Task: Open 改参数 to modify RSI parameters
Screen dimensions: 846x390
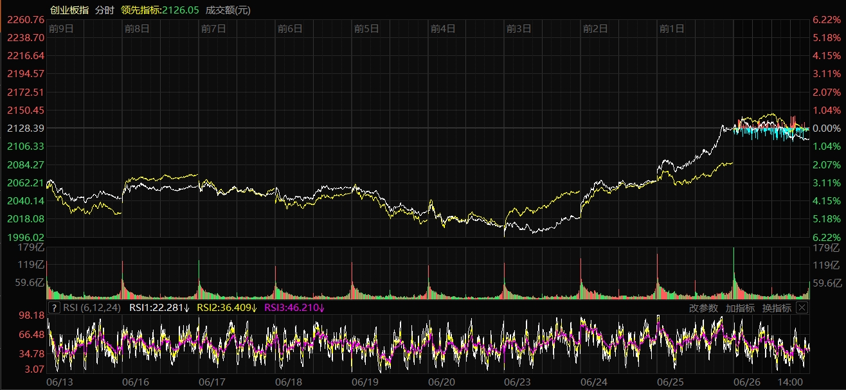Action: 703,308
